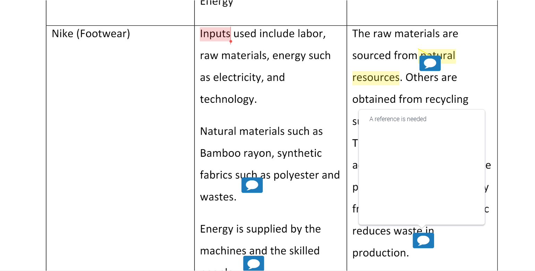535x271 pixels.
Task: Open the comment icon over highlighted 'natural'
Action: click(430, 63)
